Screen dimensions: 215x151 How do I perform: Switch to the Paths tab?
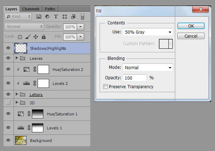pos(50,9)
